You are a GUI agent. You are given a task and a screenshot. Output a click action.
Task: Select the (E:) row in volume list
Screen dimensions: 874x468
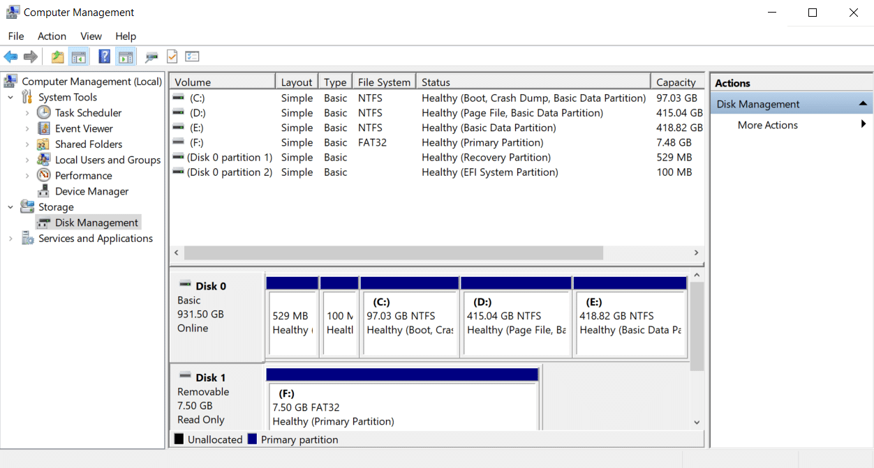437,128
